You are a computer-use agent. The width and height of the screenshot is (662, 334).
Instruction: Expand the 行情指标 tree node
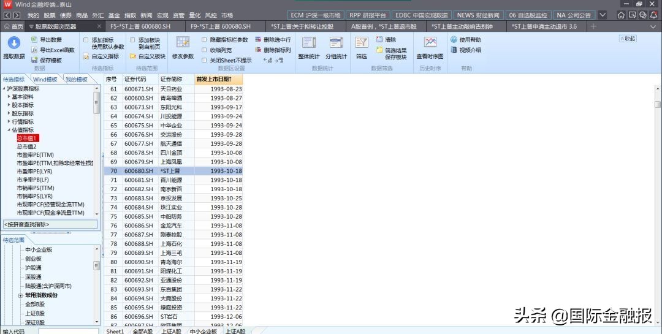point(9,121)
